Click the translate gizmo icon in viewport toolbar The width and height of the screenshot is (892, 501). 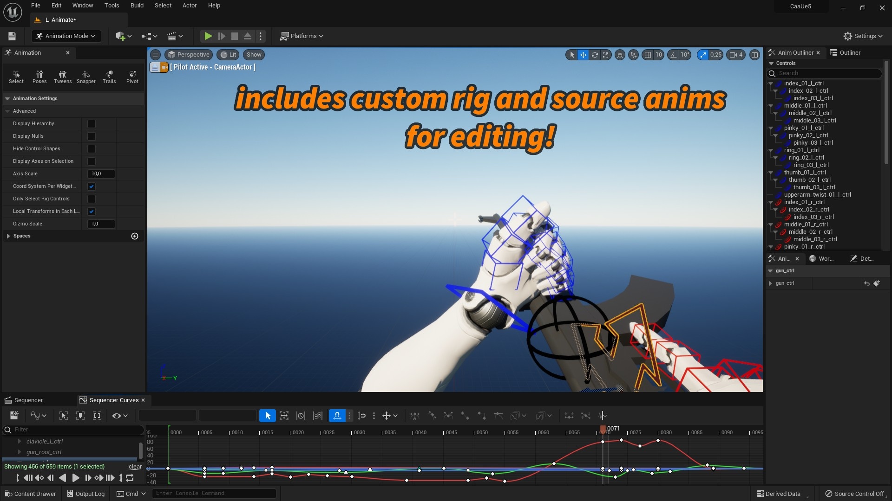[x=583, y=54]
